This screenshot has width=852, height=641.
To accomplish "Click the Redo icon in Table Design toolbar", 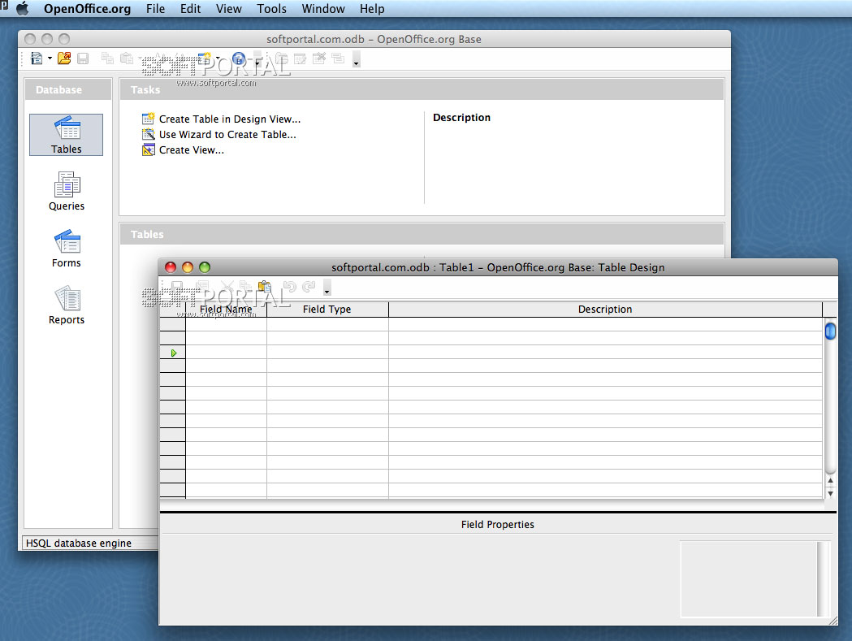I will [309, 287].
